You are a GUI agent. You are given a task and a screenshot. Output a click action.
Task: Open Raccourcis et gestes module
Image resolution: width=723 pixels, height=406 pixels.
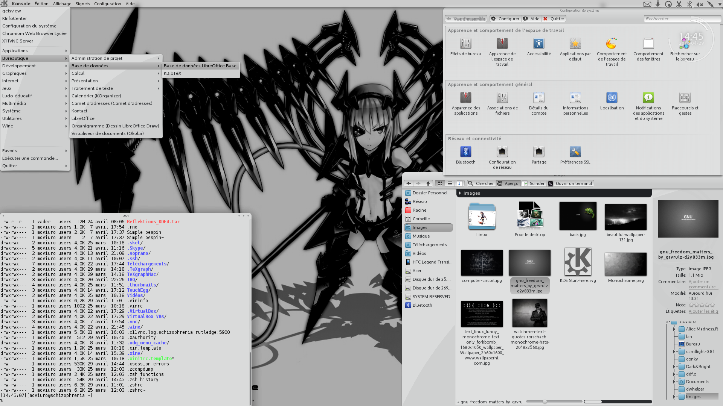(x=685, y=103)
